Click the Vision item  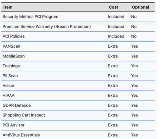[8, 85]
